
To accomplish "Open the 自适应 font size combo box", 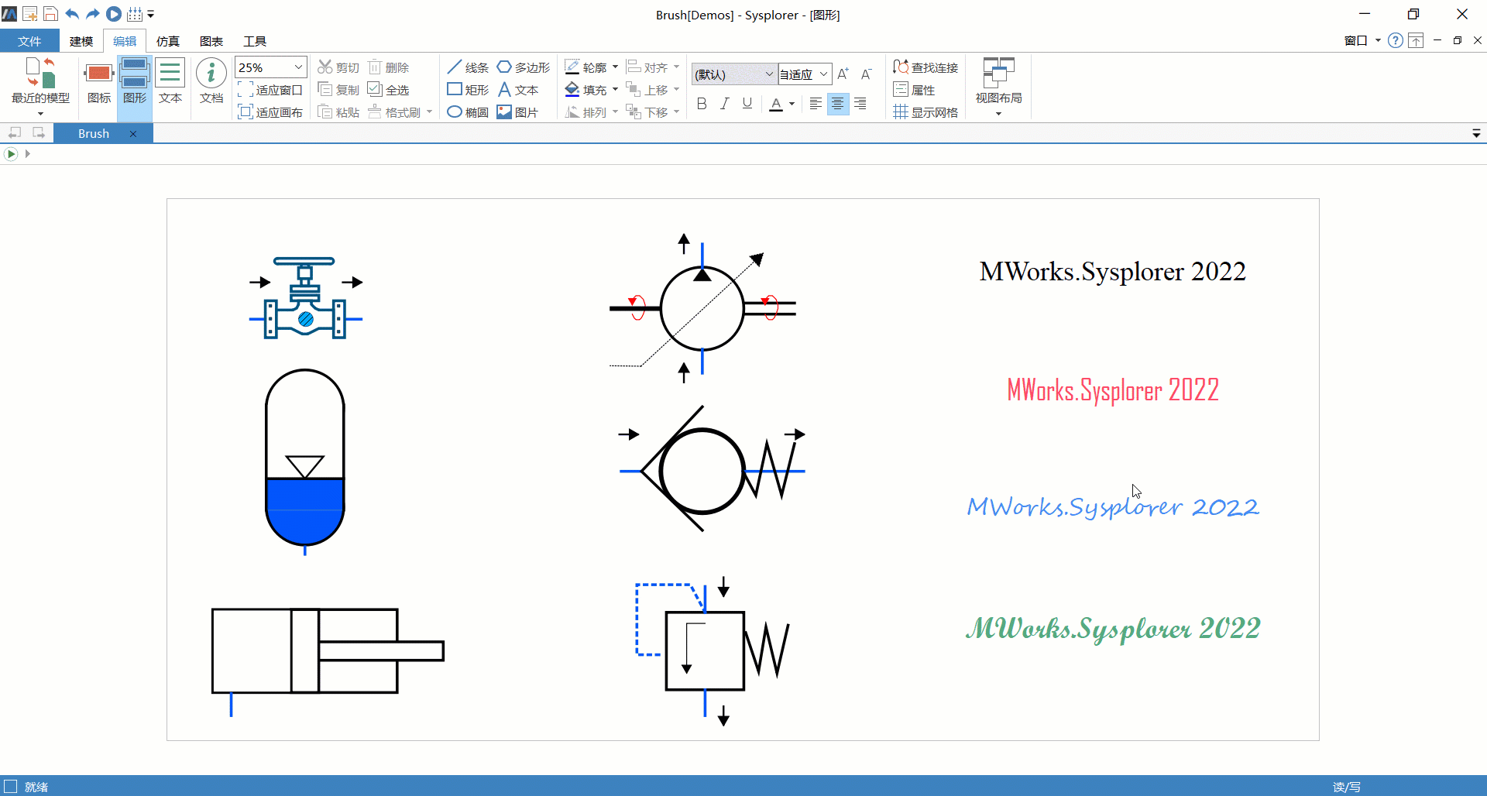I will [x=805, y=74].
